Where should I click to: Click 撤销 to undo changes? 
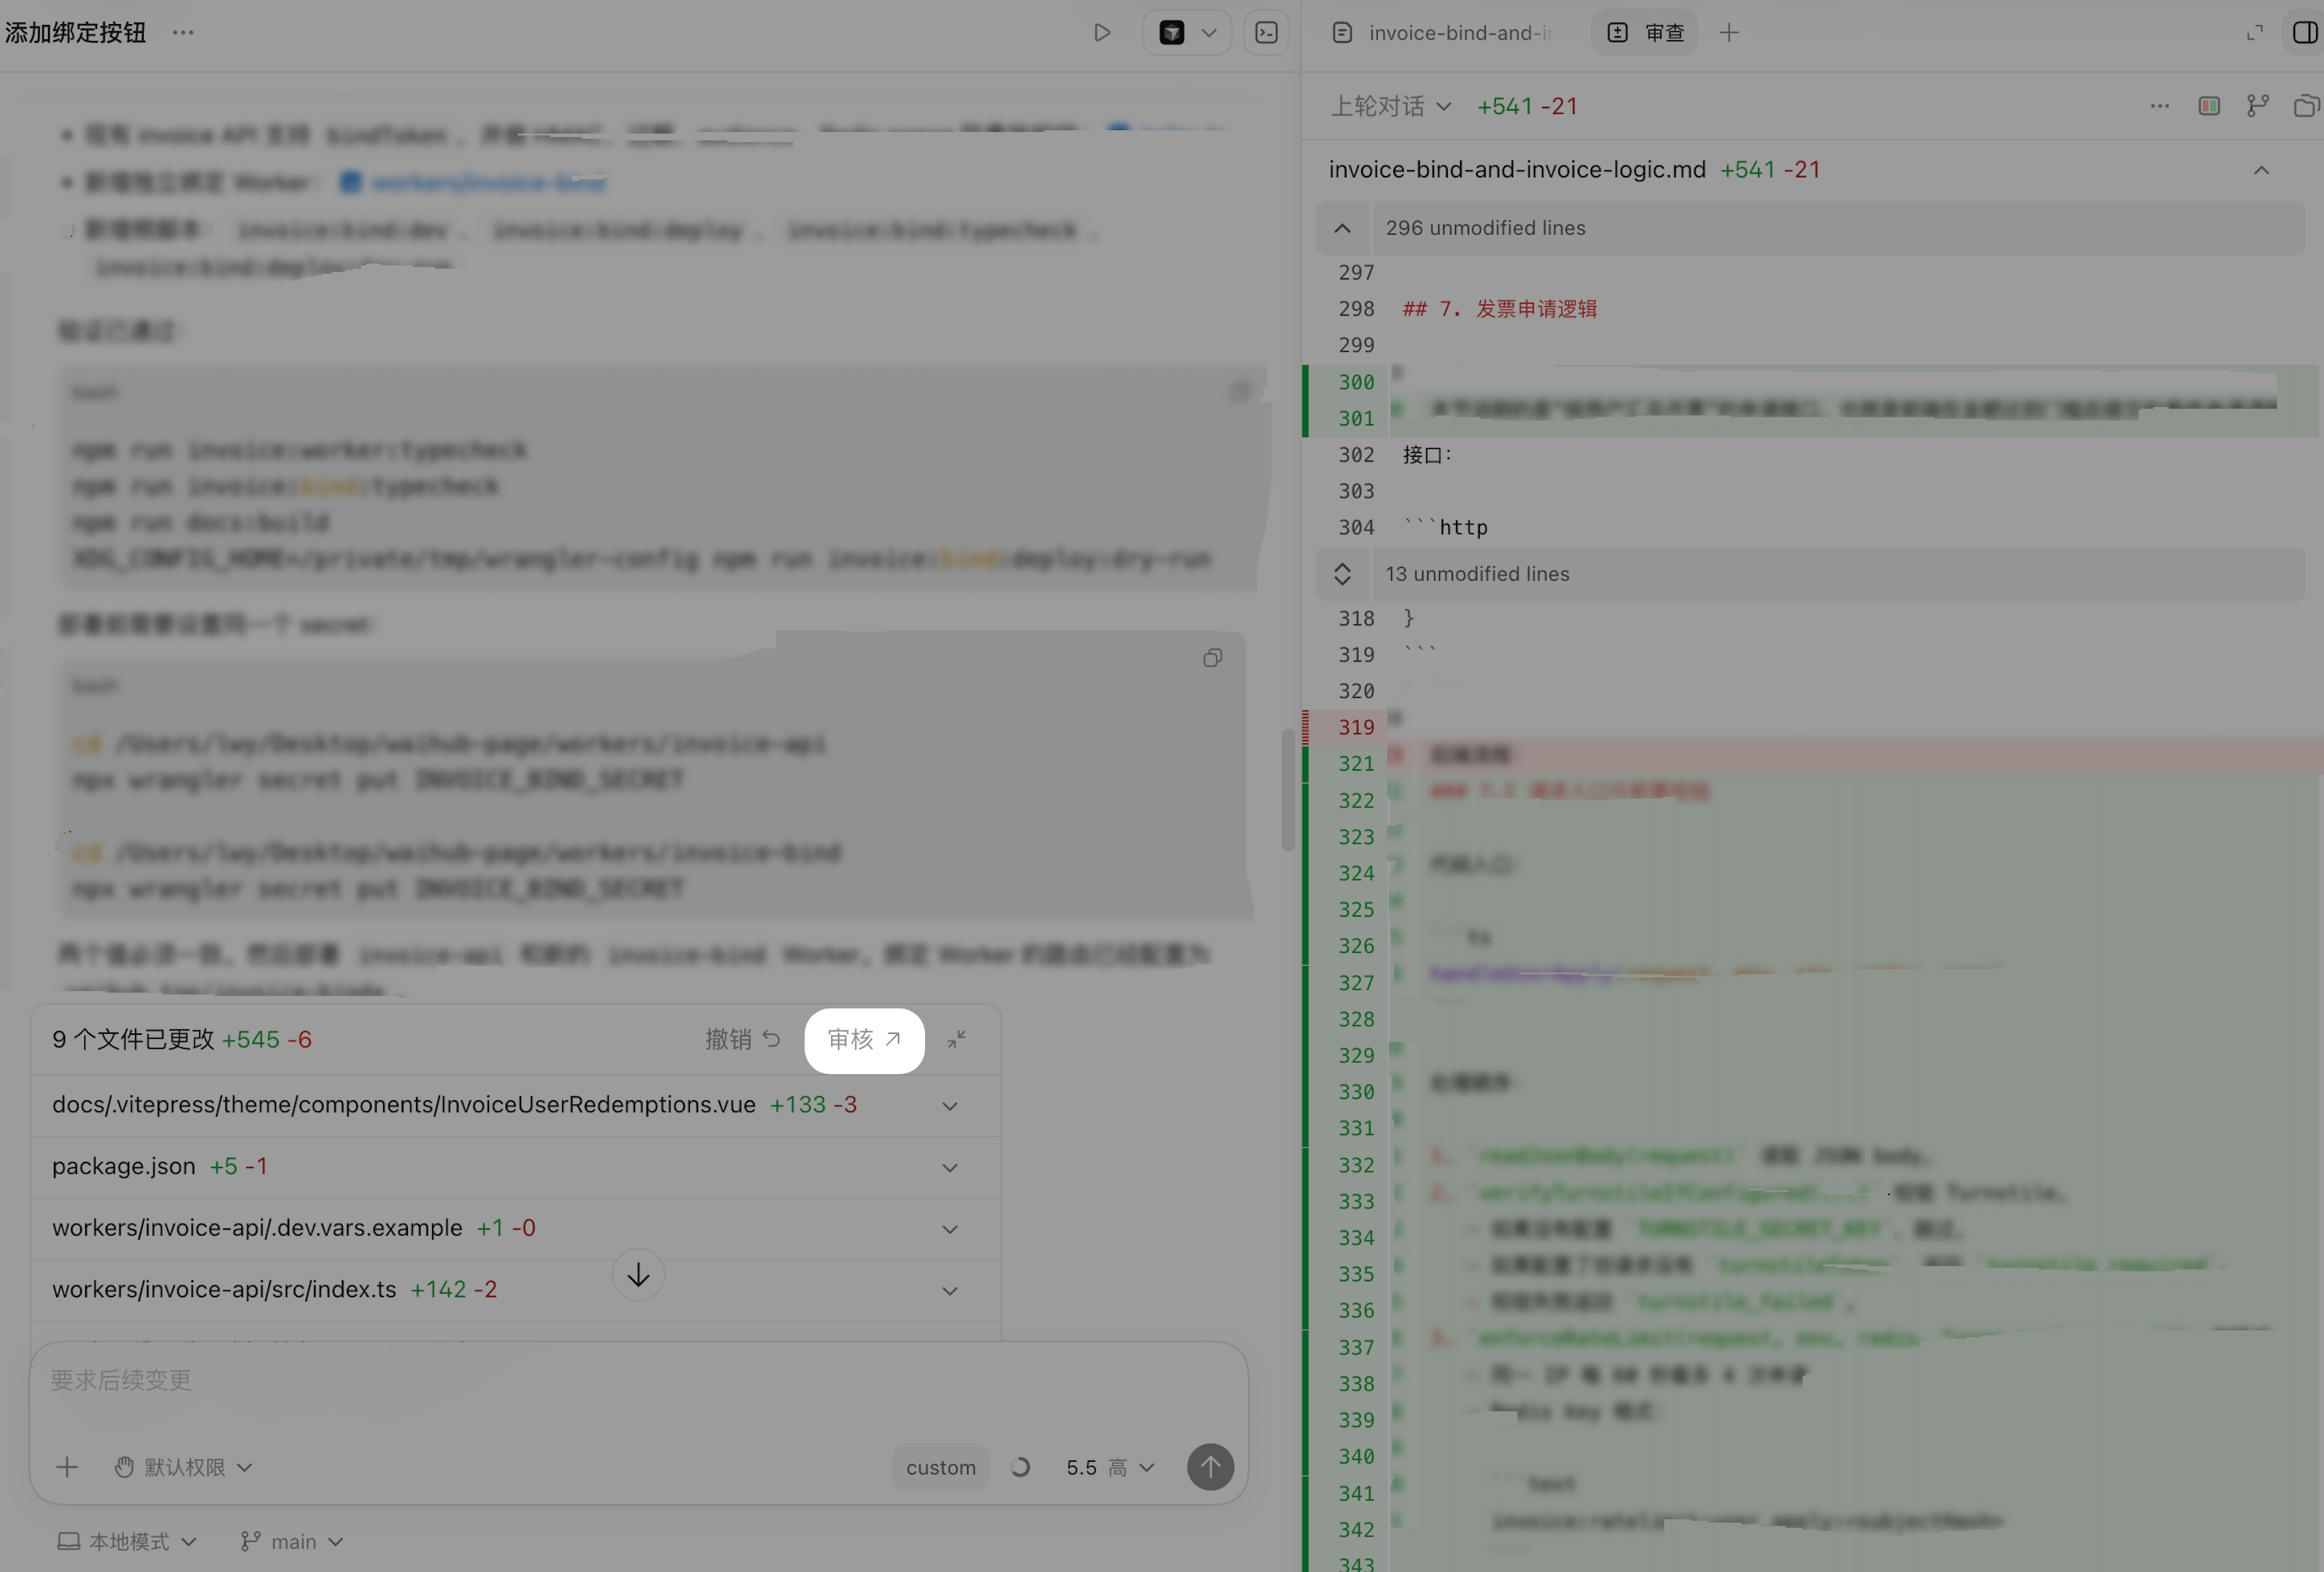tap(743, 1040)
